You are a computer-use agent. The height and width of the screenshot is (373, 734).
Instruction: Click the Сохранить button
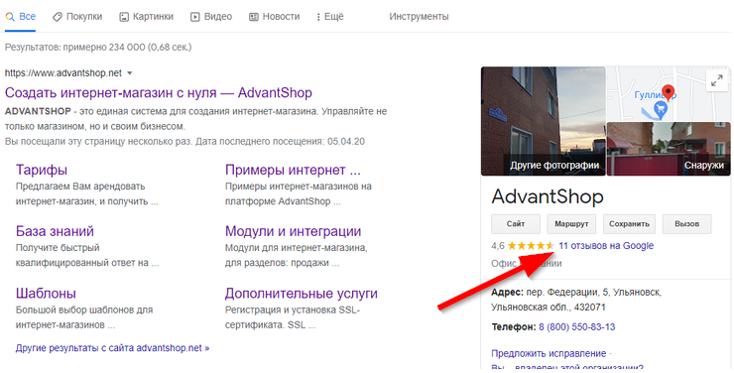click(629, 224)
